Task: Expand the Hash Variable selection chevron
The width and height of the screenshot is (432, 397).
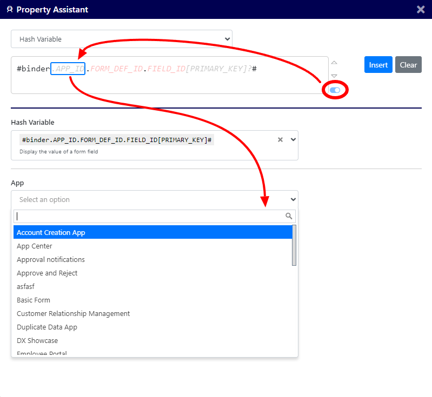Action: [x=293, y=139]
